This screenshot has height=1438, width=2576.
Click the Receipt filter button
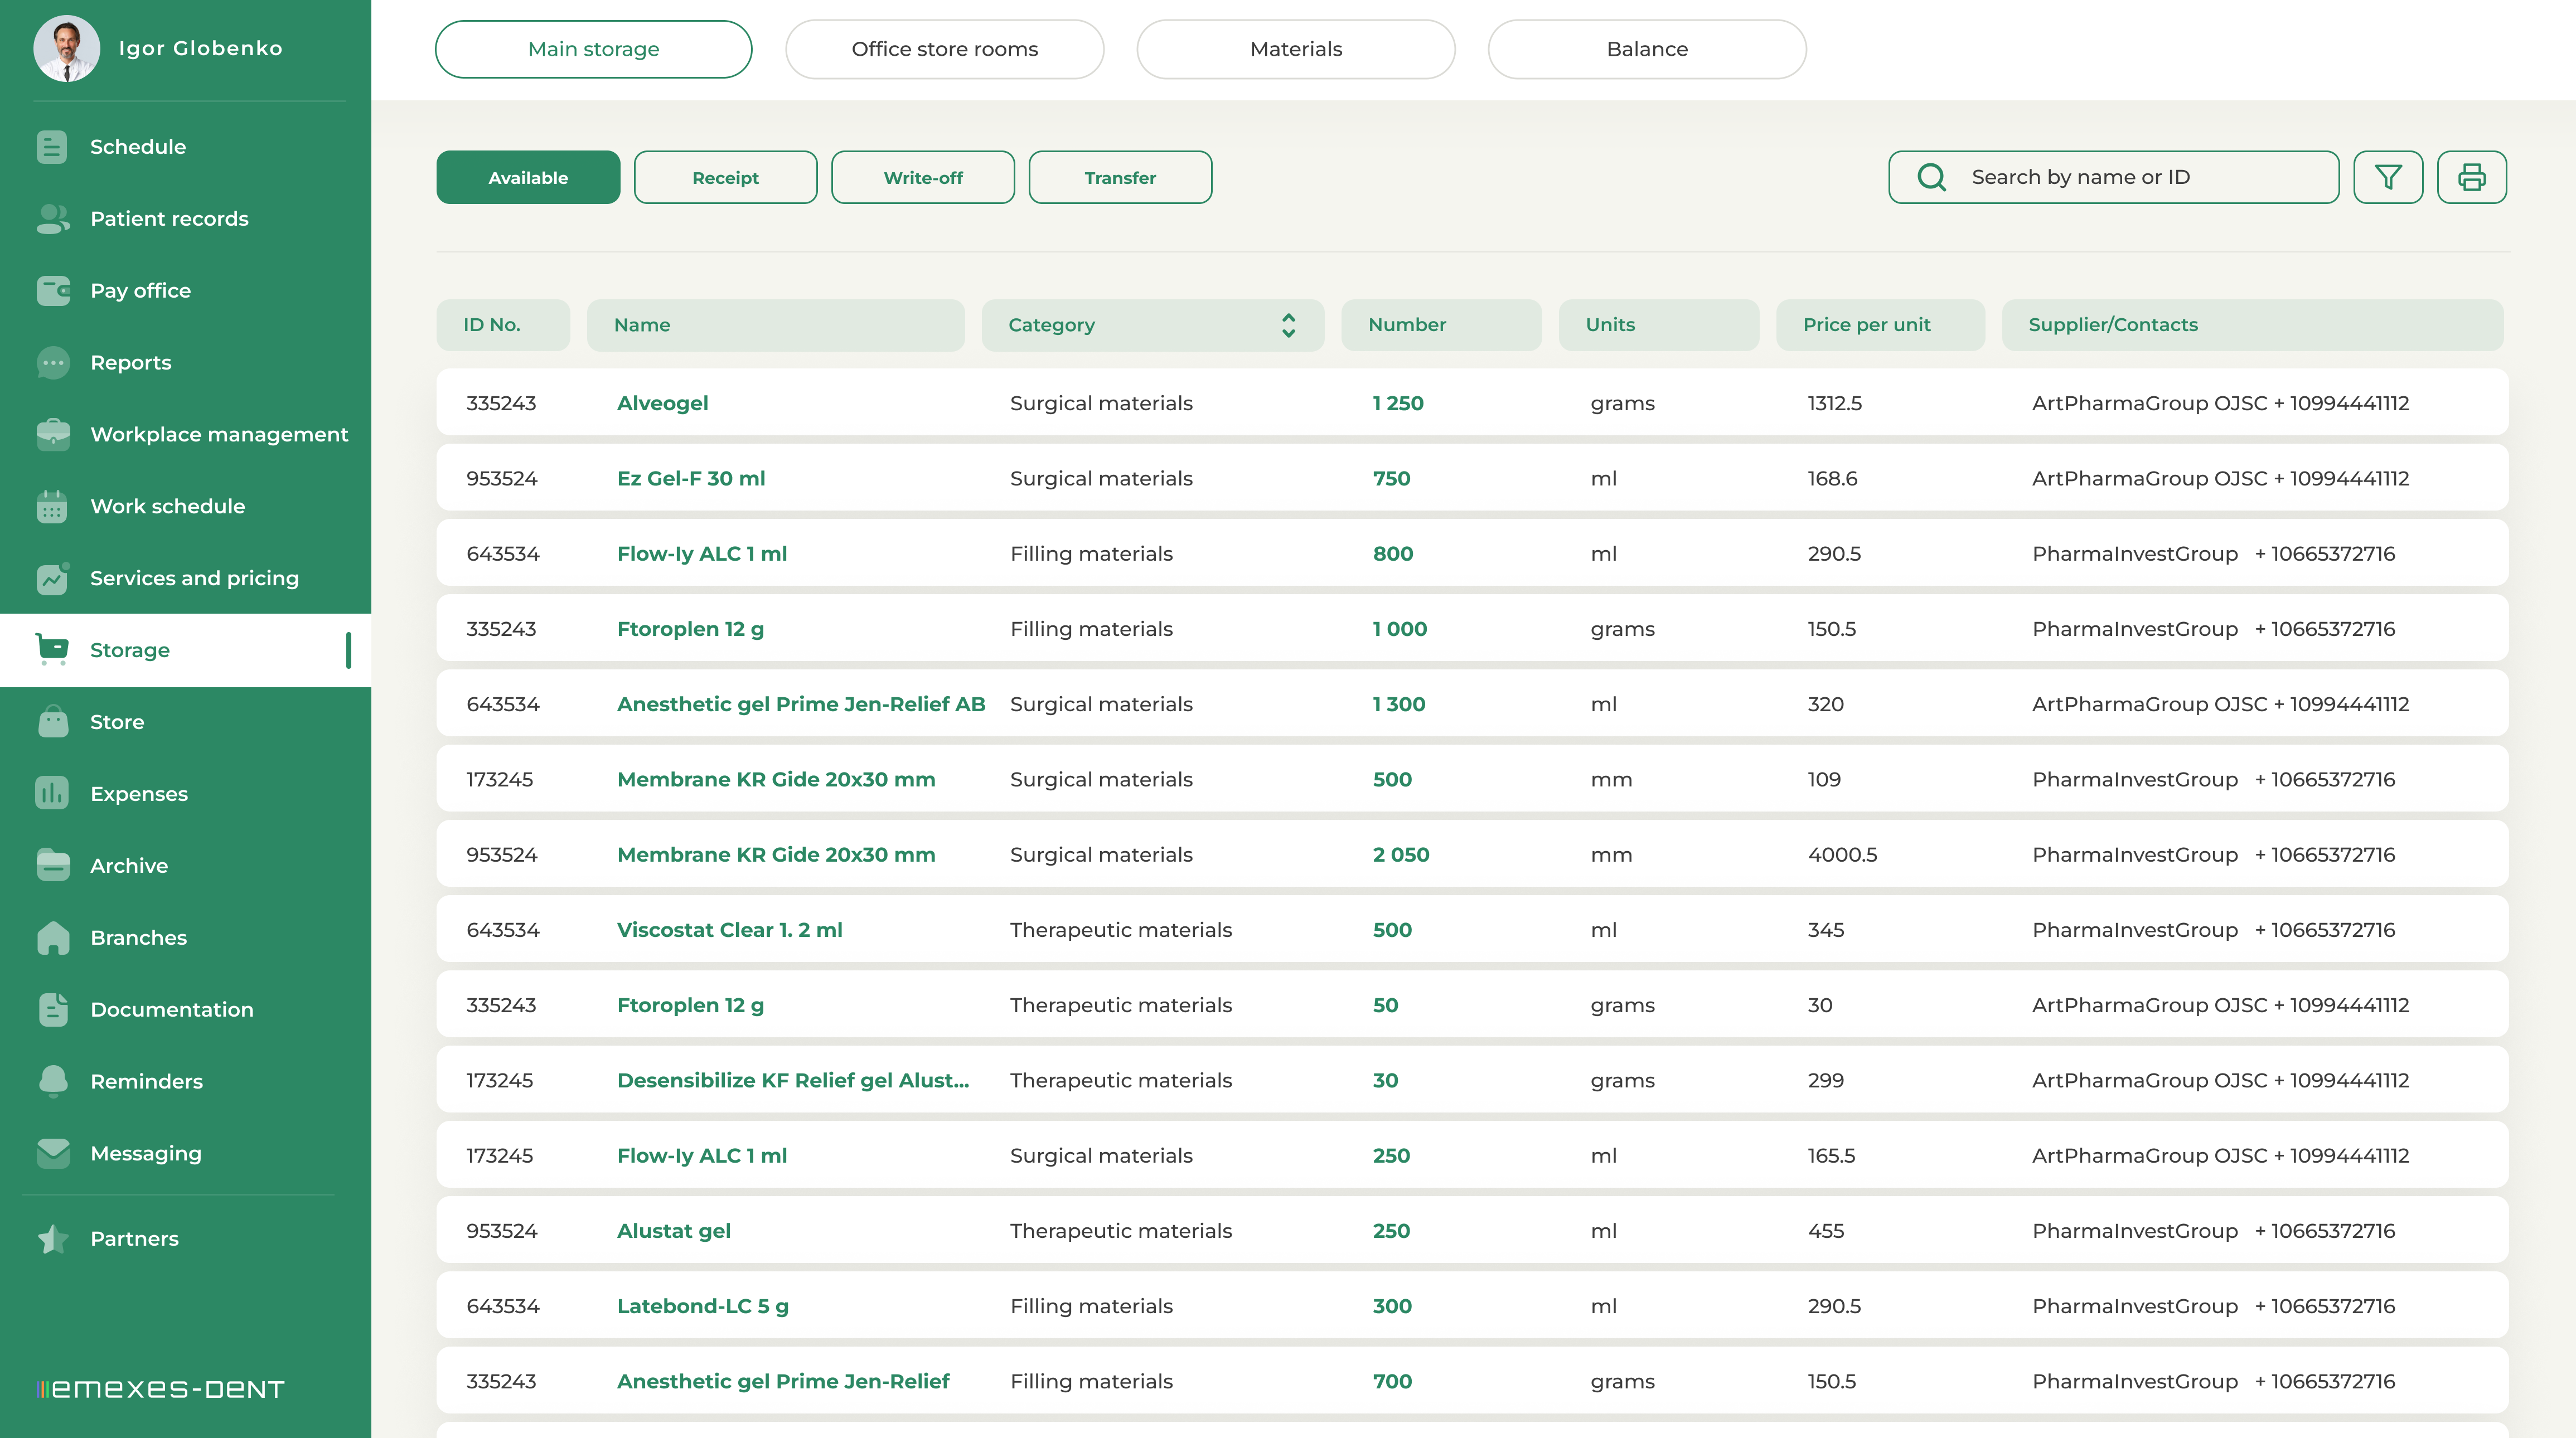click(725, 178)
